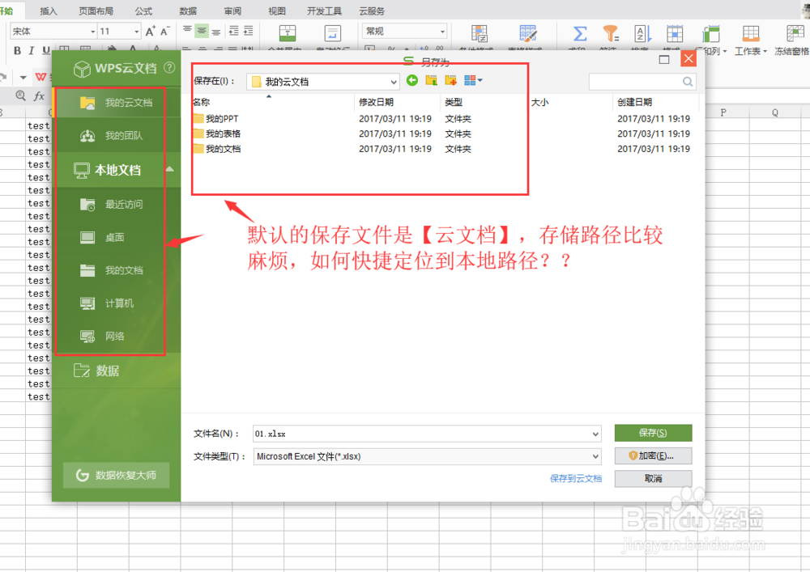This screenshot has height=572, width=810.
Task: Click the 加密(E)... button
Action: 653,456
